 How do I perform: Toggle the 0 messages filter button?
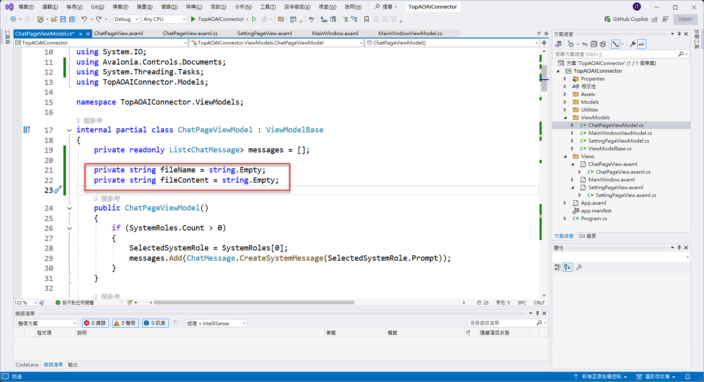155,323
